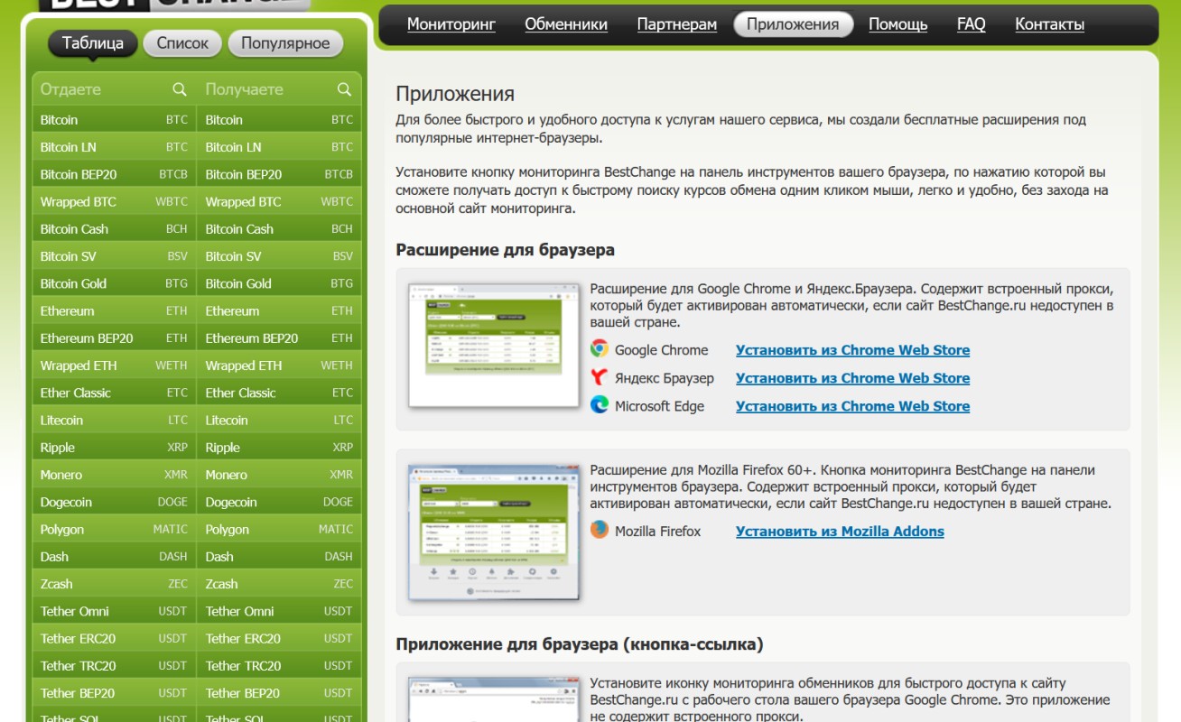Screen dimensions: 1181x722
Task: Install from Chrome Web Store for Google Chrome
Action: click(852, 350)
